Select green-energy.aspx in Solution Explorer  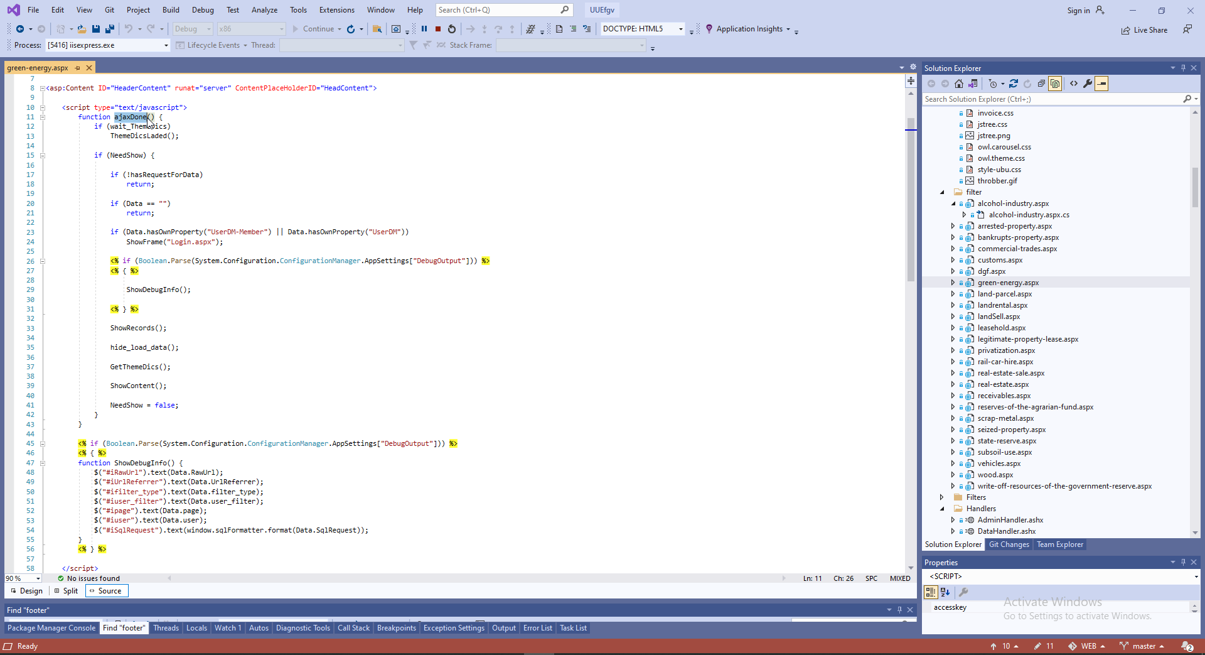1008,283
